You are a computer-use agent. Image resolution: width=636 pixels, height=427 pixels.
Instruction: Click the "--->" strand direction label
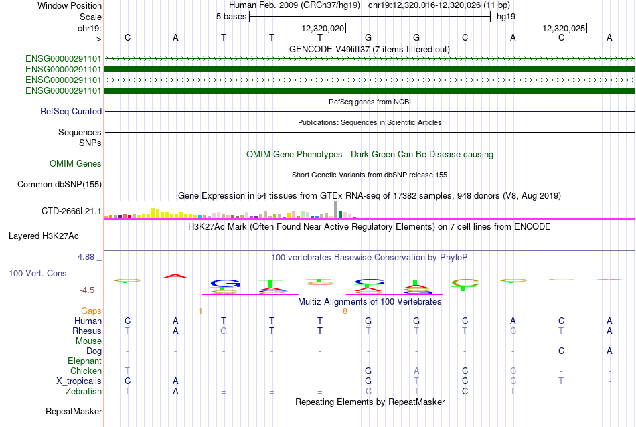tap(94, 39)
